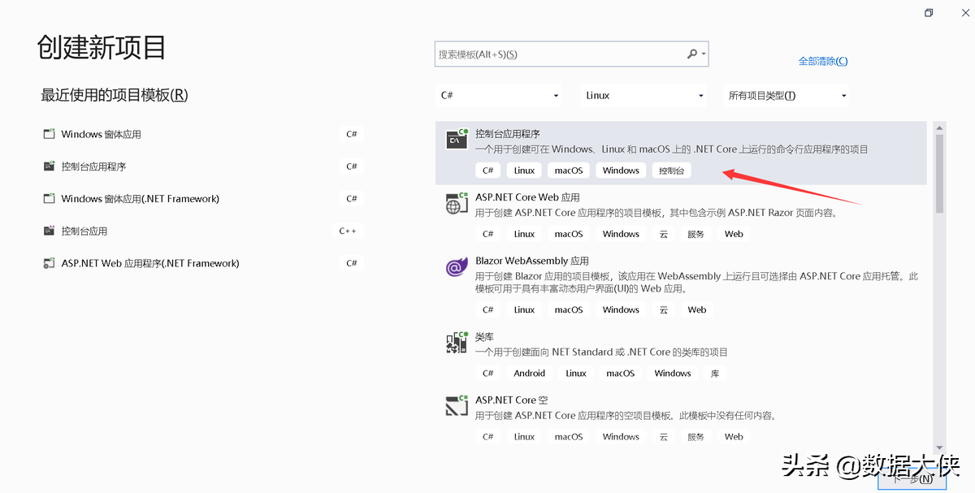Click the scrollbar up arrow in template list
Image resolution: width=975 pixels, height=493 pixels.
940,128
